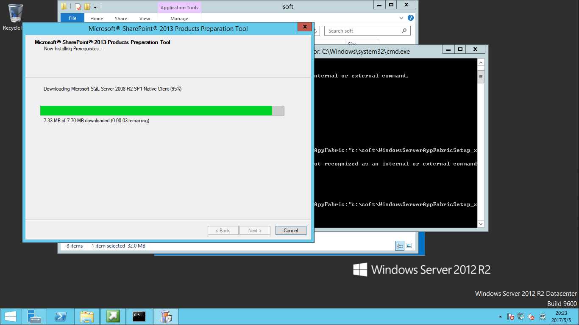Screen dimensions: 579x325
Task: Click the scroll up arrow in the cmd window
Action: 481,63
